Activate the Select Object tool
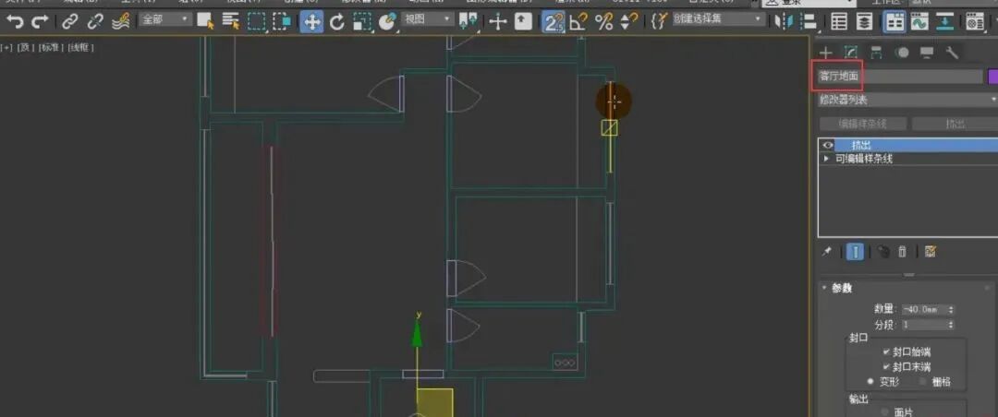The image size is (998, 417). pyautogui.click(x=205, y=22)
